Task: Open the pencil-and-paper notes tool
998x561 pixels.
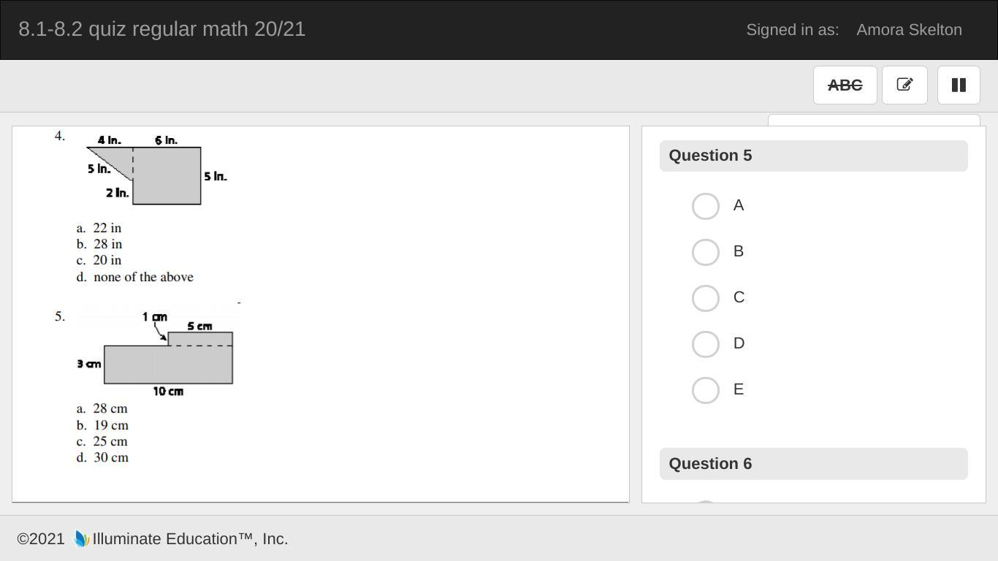Action: click(x=904, y=85)
